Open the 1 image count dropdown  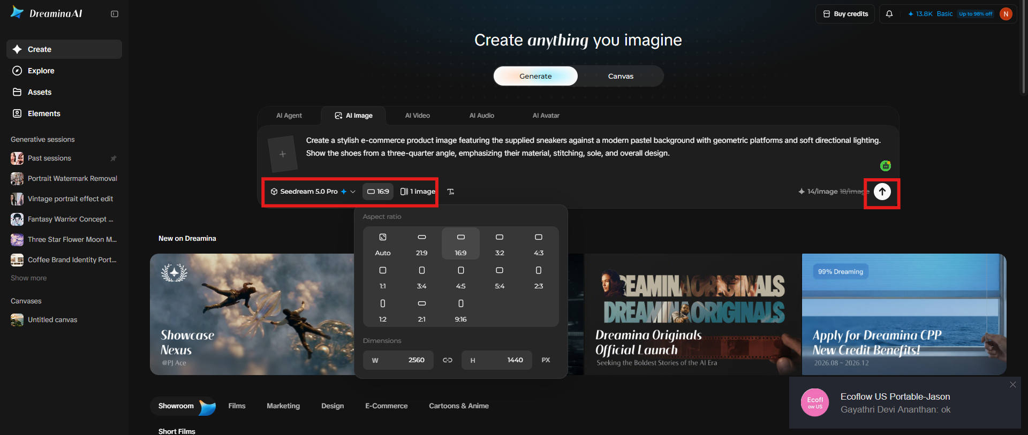(418, 192)
